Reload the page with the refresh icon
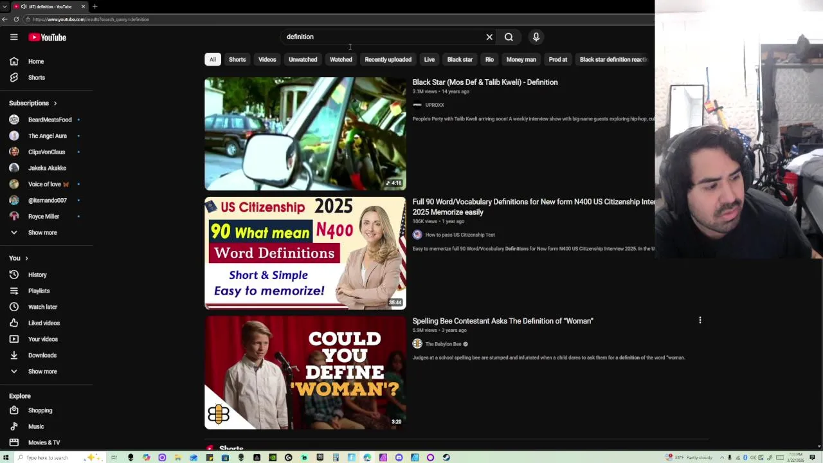The image size is (823, 463). point(16,19)
